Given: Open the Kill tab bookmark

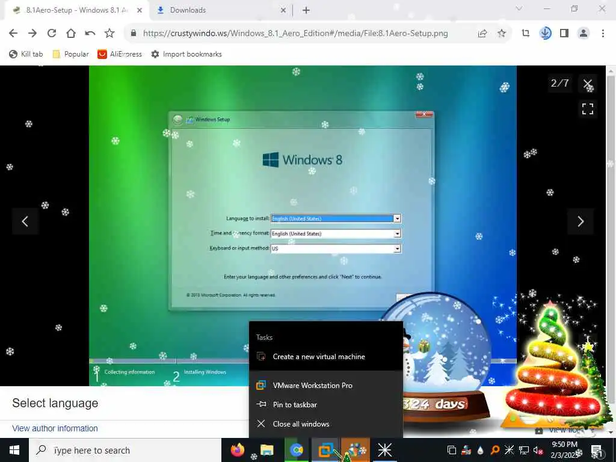Looking at the screenshot, I should click(26, 54).
